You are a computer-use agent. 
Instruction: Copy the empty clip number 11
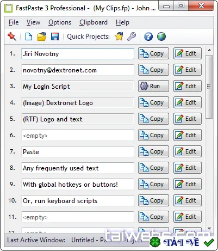[x=153, y=217]
